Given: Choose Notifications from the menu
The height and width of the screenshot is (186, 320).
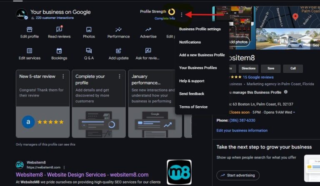Looking at the screenshot, I should pos(190,42).
